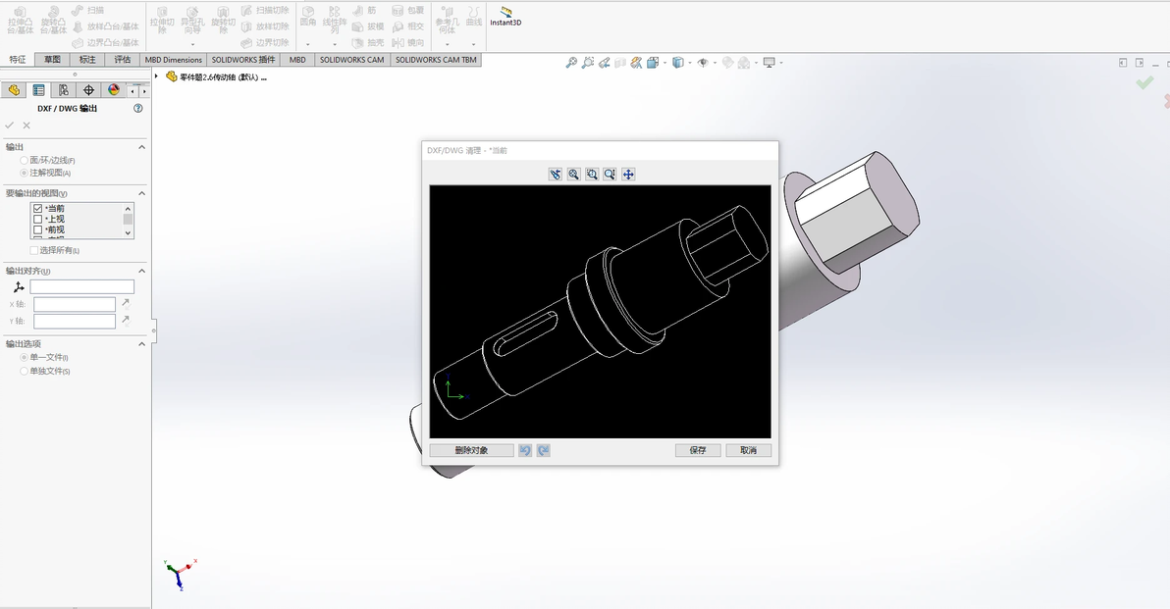1170x609 pixels.
Task: Check the 上视 view checkbox
Action: click(x=38, y=219)
